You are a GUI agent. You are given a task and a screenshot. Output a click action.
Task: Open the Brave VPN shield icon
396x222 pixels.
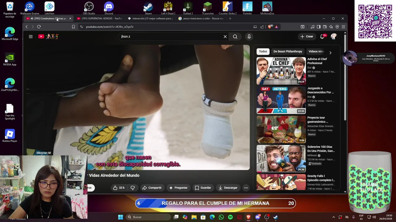pos(337,27)
